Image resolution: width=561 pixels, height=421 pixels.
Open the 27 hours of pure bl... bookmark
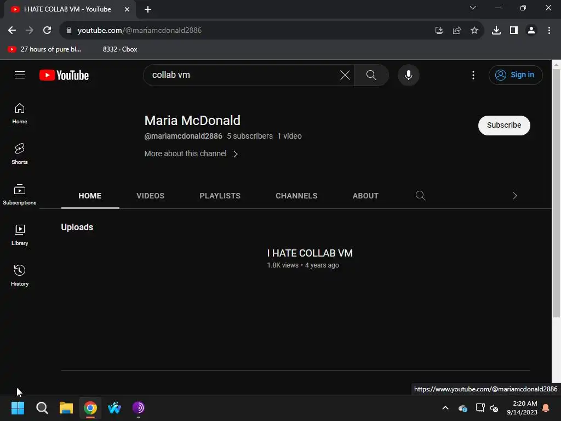tap(44, 49)
